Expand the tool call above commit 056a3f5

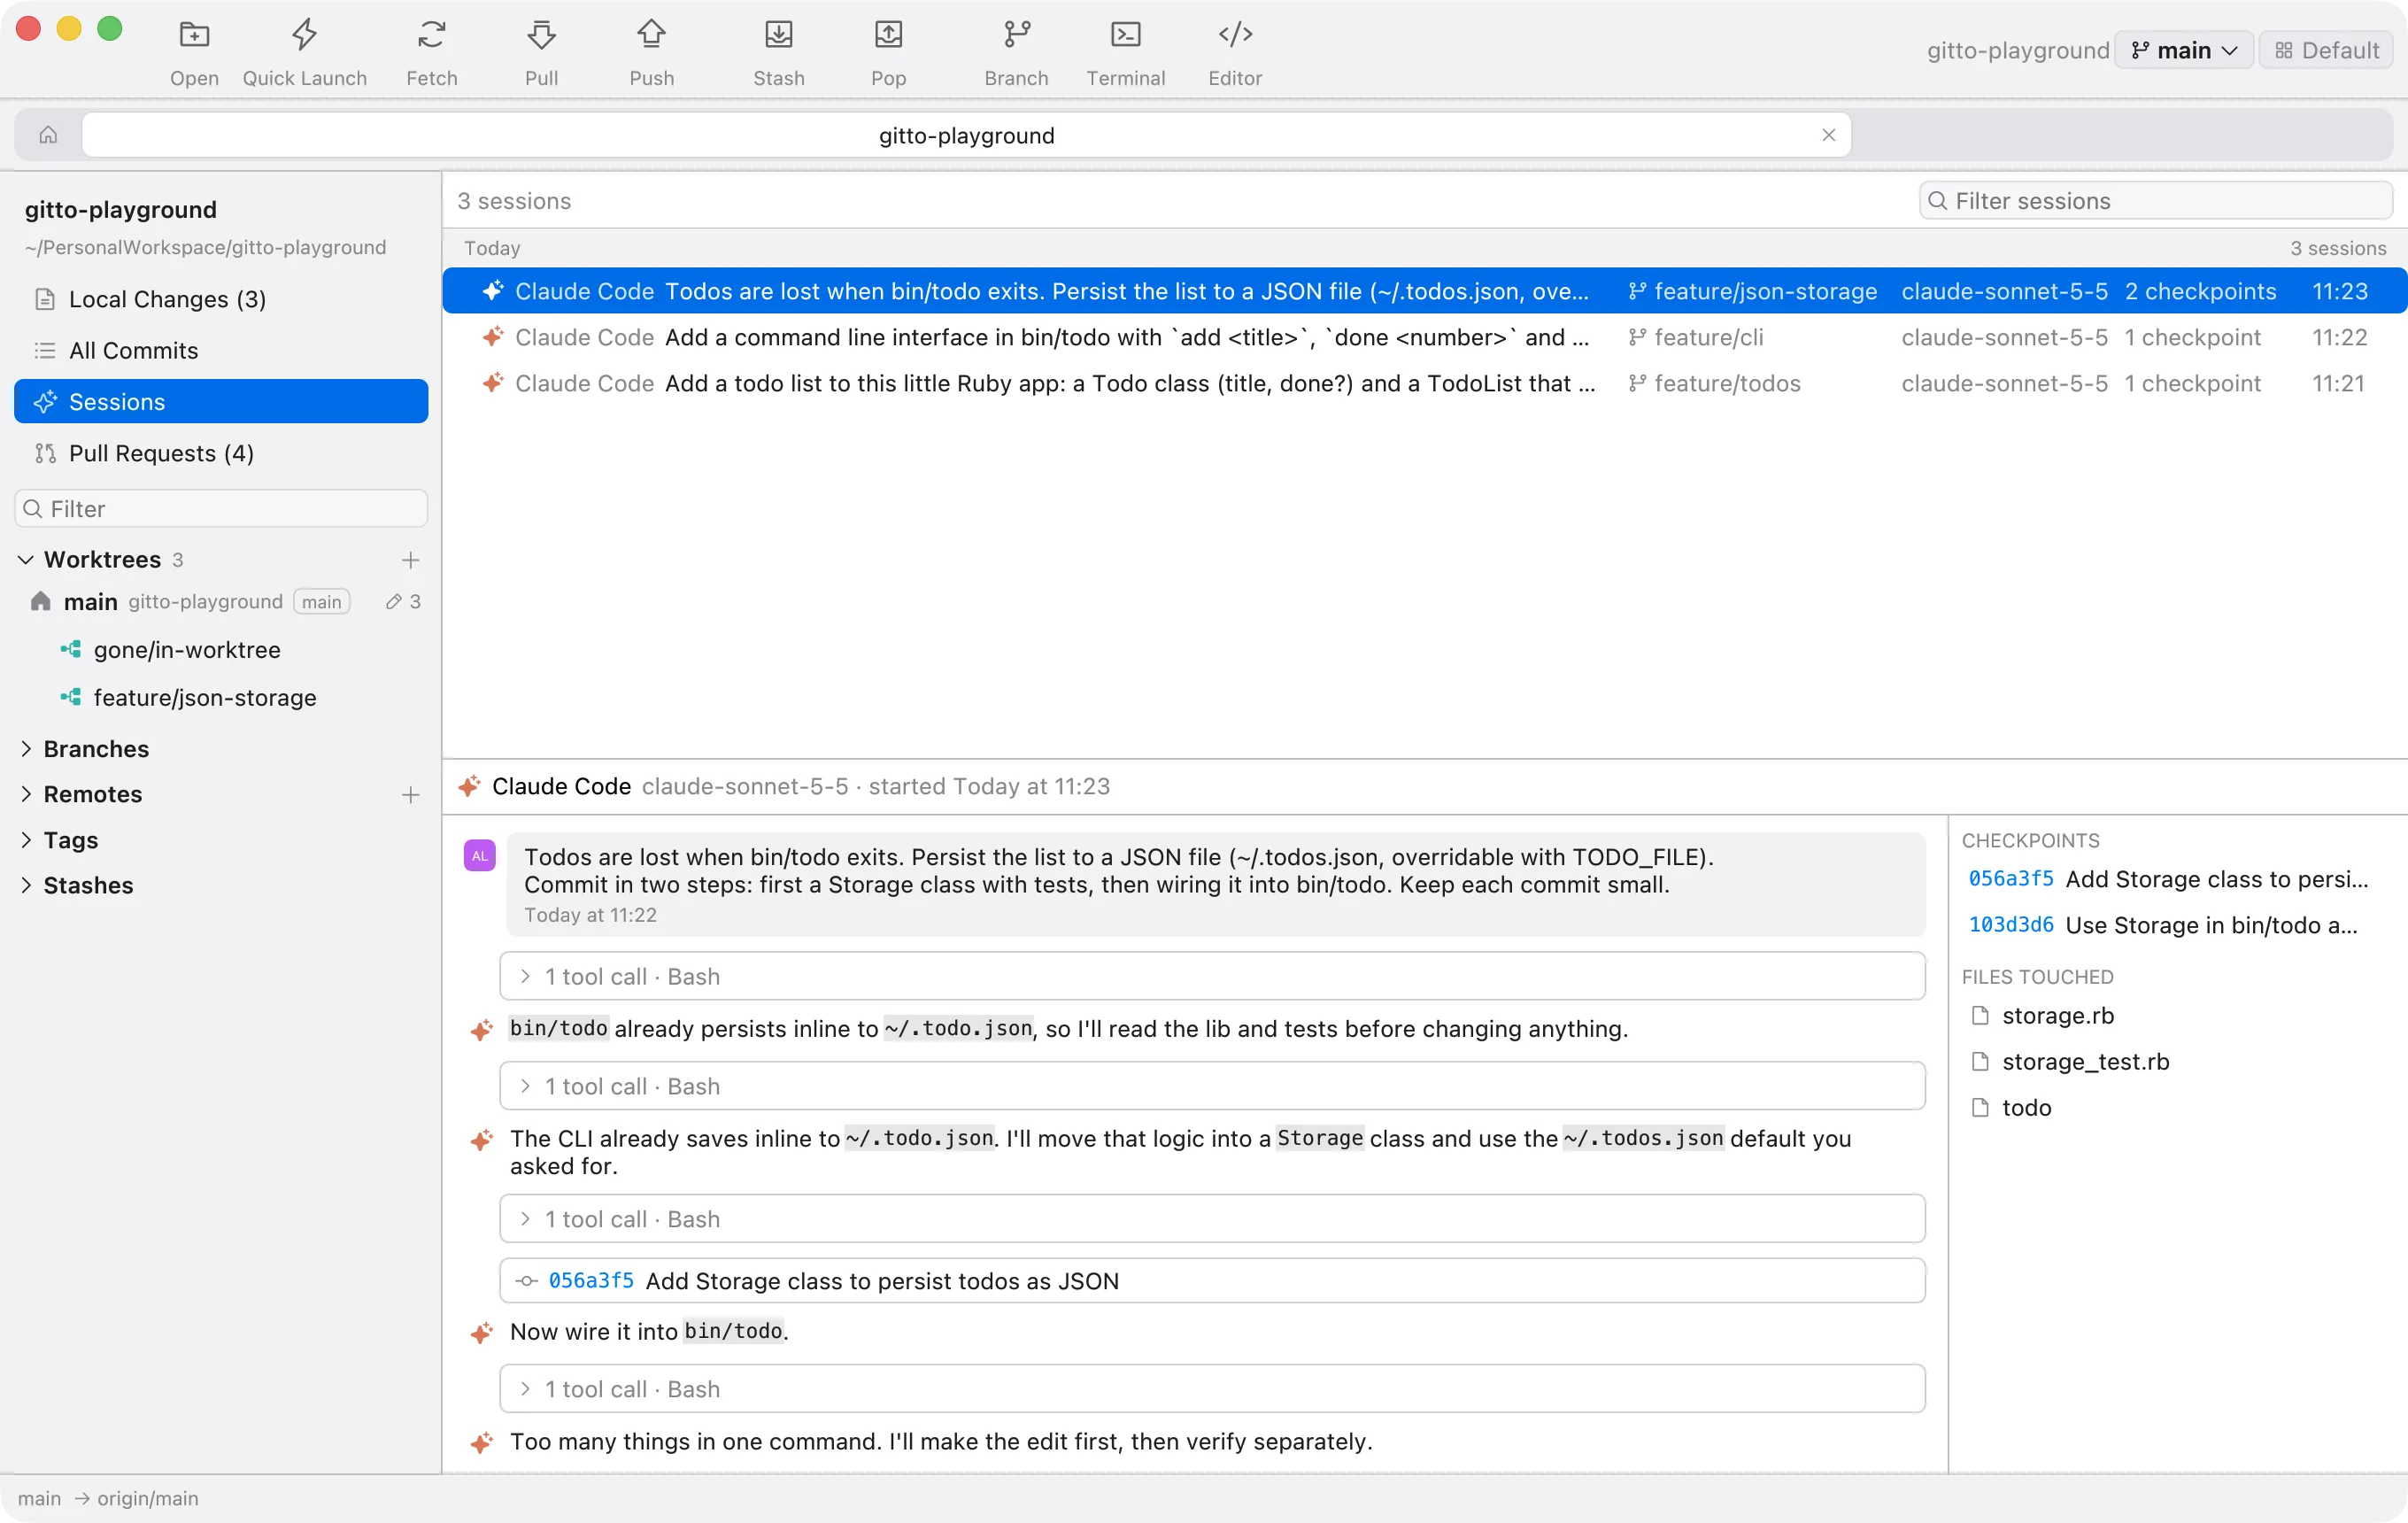pyautogui.click(x=1212, y=1218)
